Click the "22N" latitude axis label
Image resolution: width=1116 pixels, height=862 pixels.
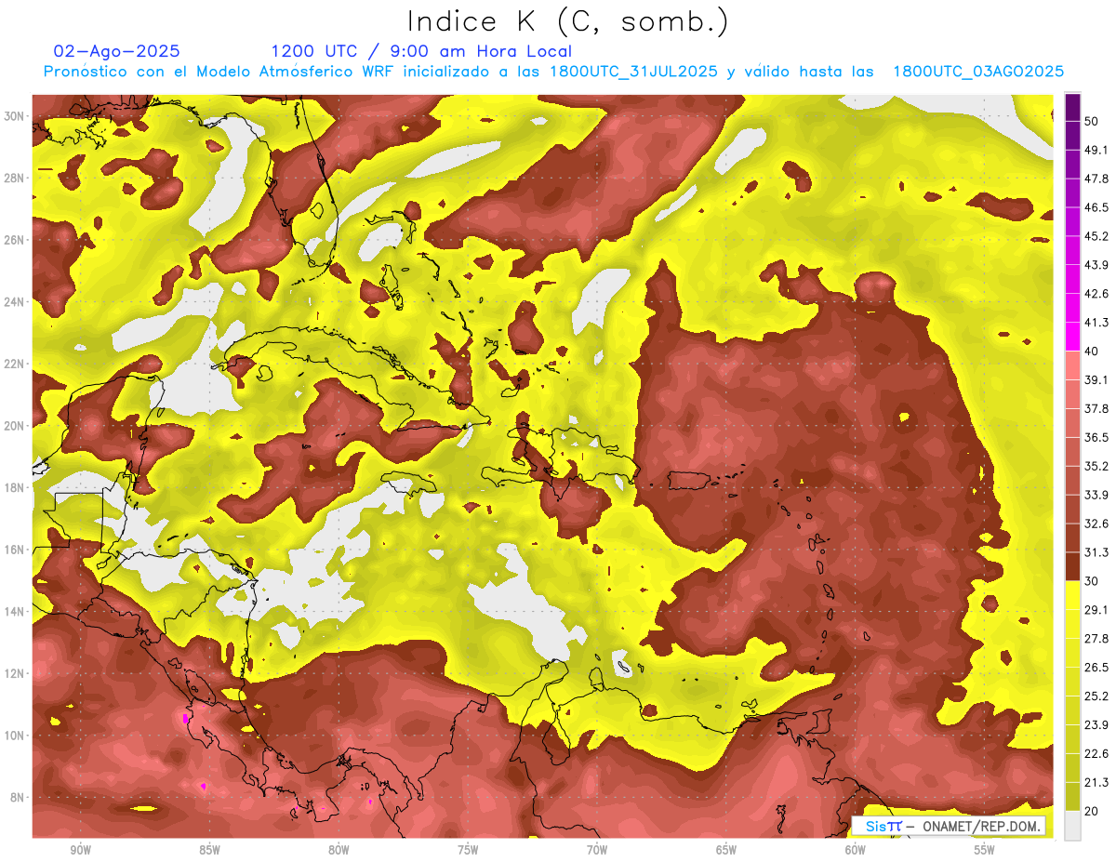(x=15, y=364)
